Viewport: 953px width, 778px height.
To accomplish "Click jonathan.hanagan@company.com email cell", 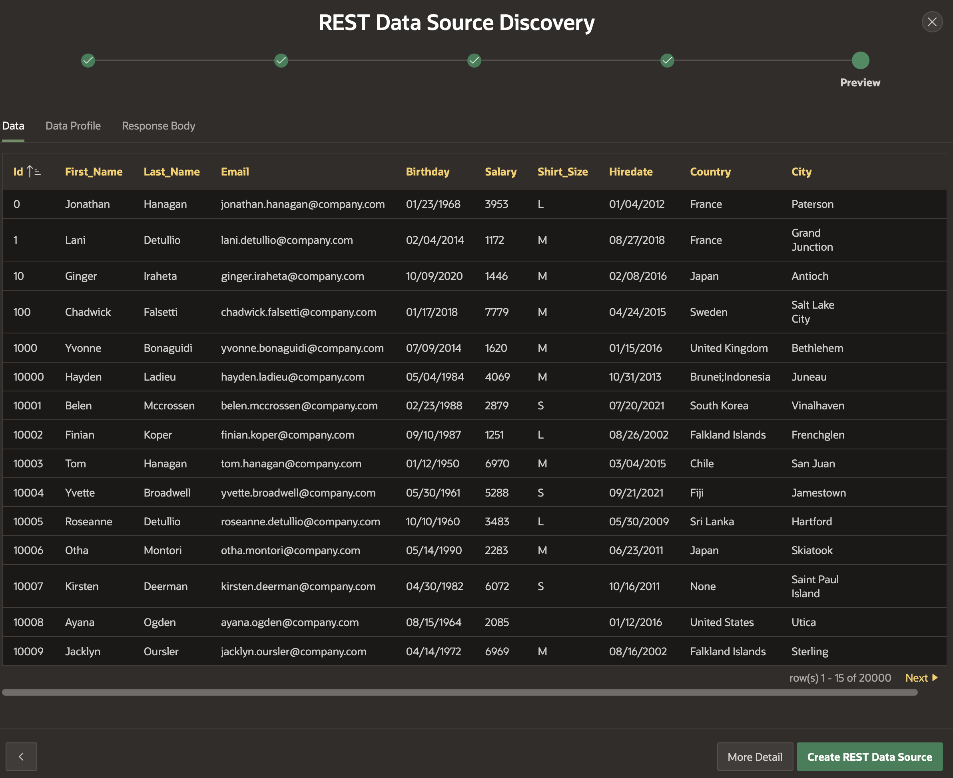I will (303, 204).
